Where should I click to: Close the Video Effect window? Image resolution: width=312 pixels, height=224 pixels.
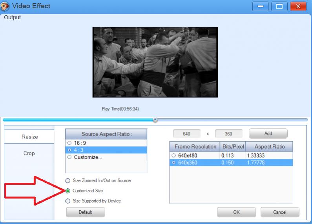(x=298, y=6)
